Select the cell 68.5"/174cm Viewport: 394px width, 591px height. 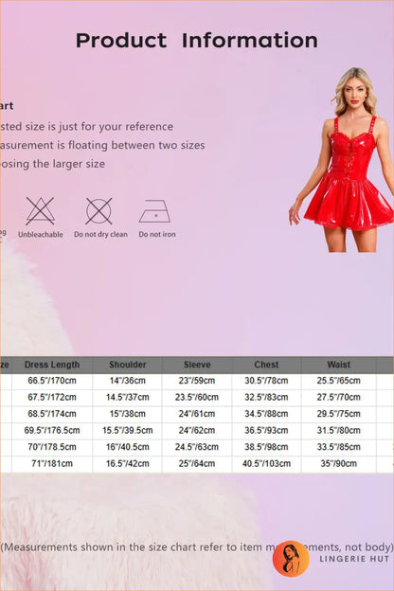[52, 414]
